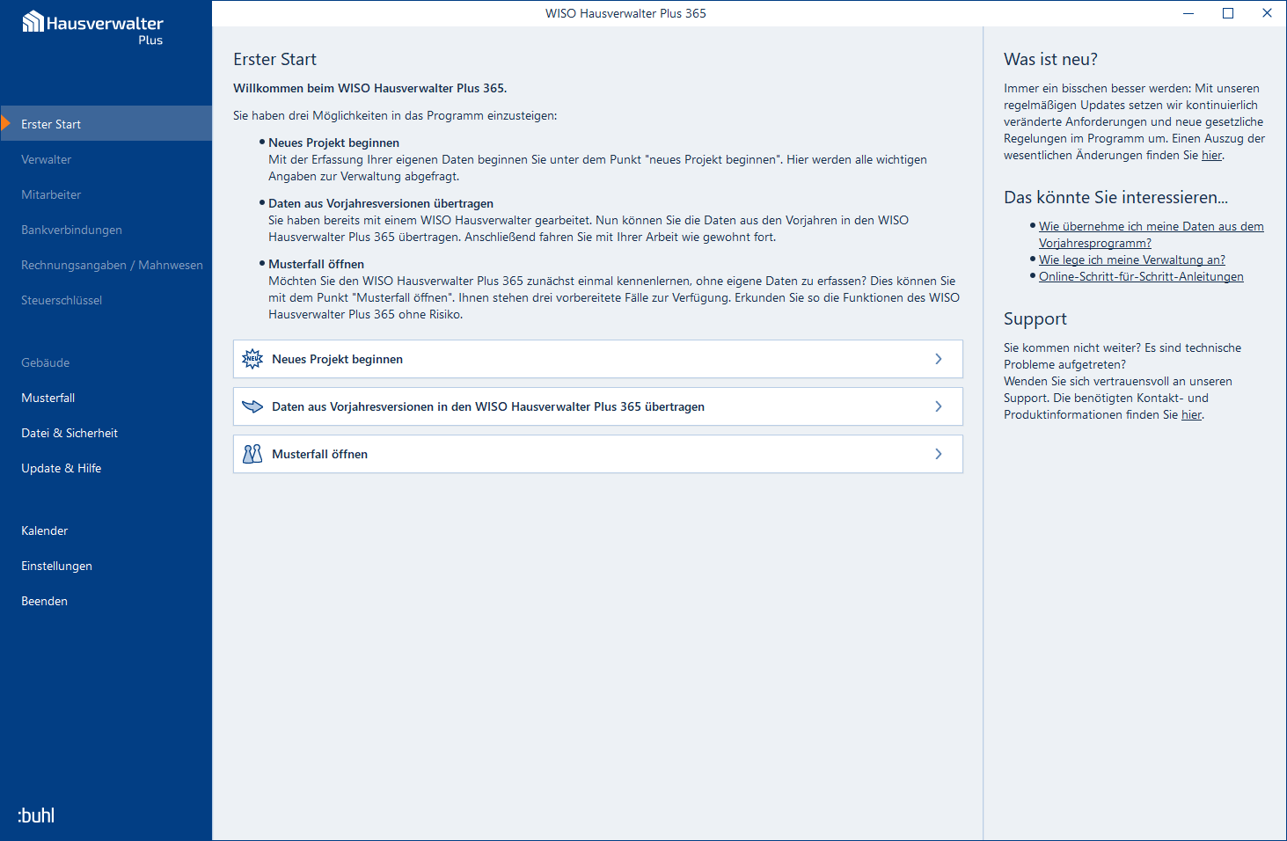Open the Mitarbeiter sidebar entry

click(x=106, y=194)
